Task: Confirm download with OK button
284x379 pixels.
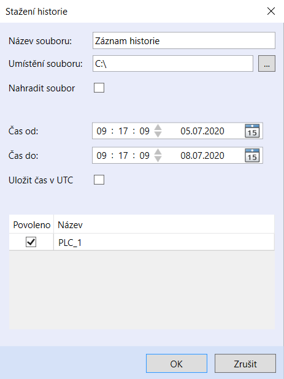Action: [177, 364]
